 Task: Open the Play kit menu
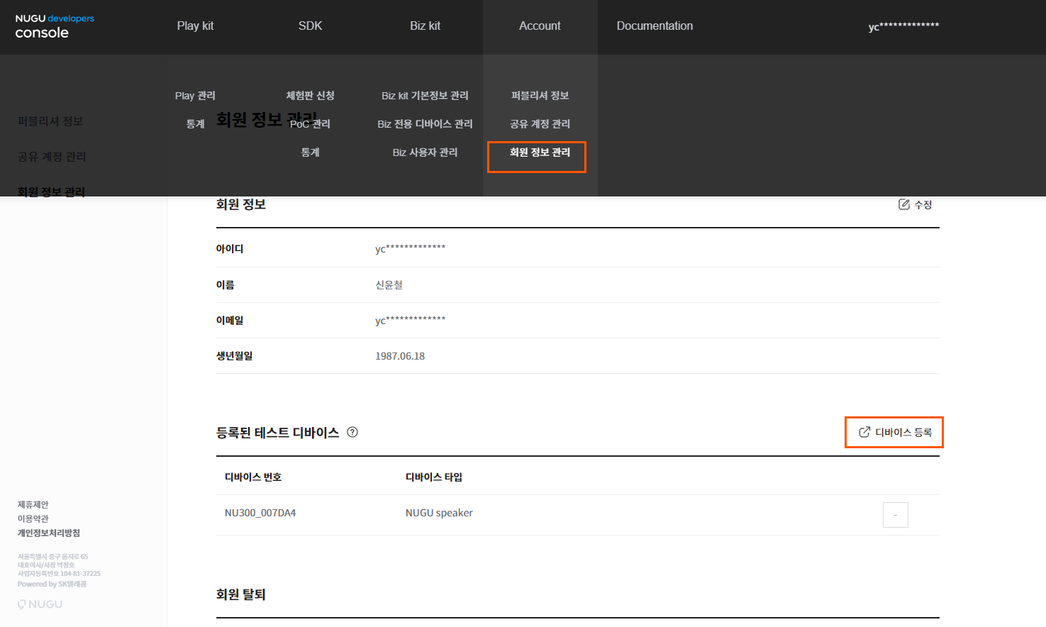(x=195, y=26)
